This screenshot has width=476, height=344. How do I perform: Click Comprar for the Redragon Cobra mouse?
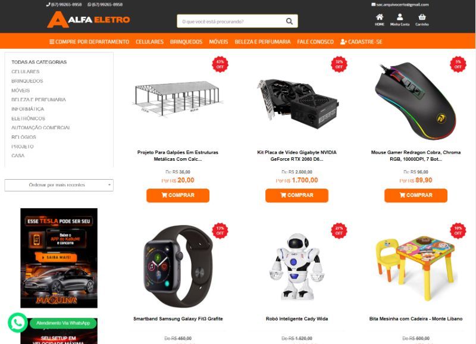[x=416, y=195]
